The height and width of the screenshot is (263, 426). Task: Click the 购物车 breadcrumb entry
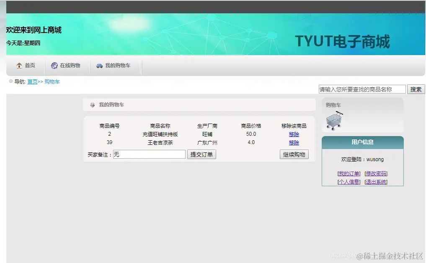click(x=52, y=82)
